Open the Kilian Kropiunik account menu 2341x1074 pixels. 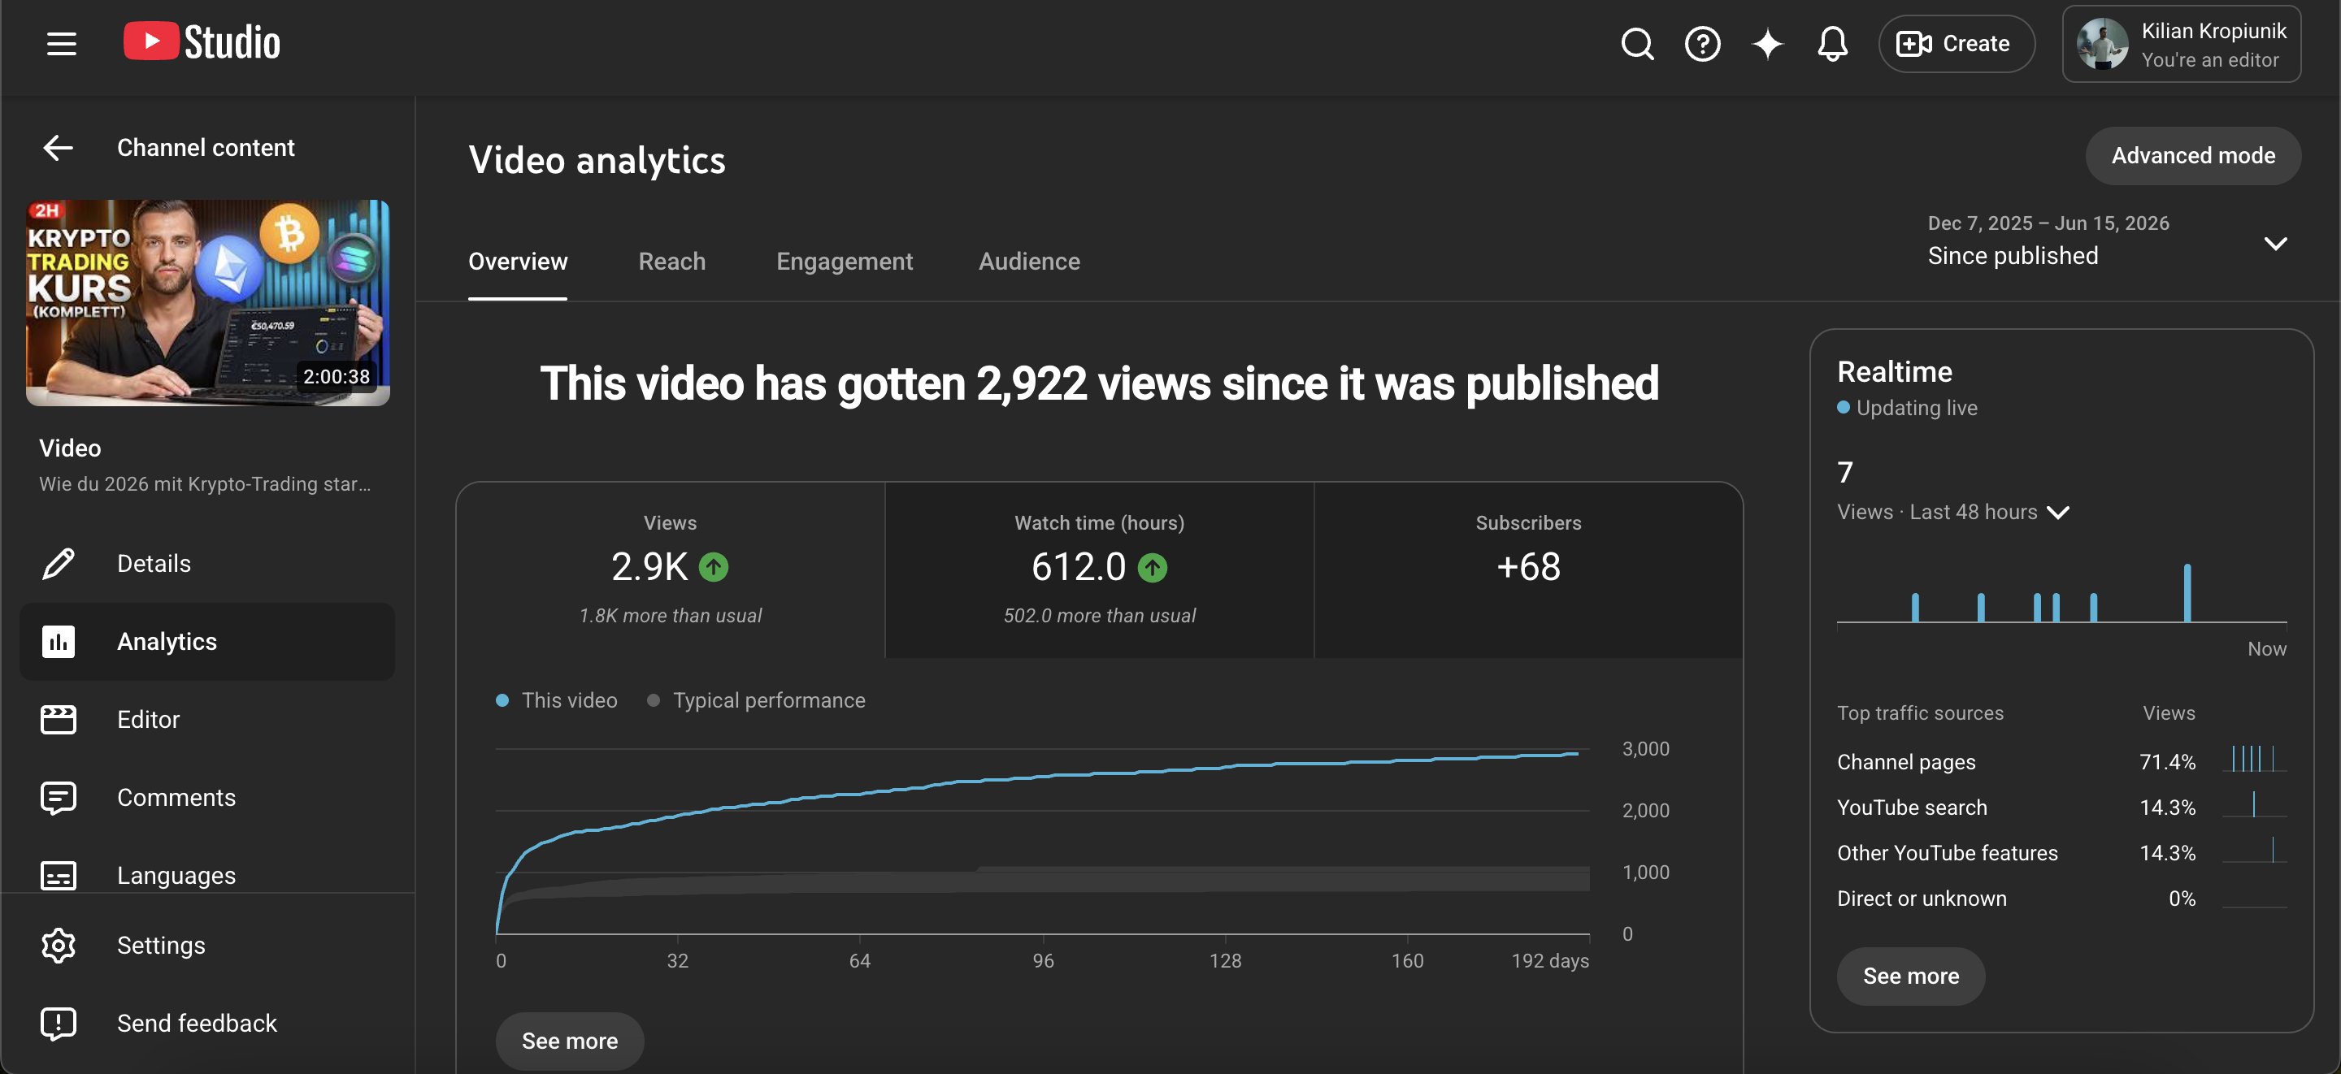tap(2181, 44)
